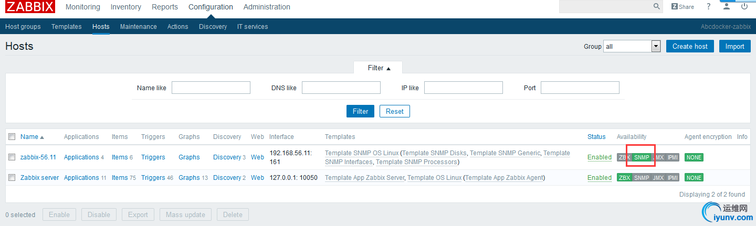Go to Actions submenu
The height and width of the screenshot is (226, 756).
coord(178,27)
